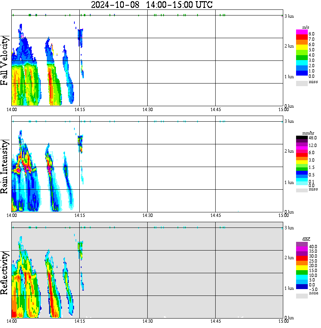Pick the yellow swatch in m/s legend

pos(302,48)
